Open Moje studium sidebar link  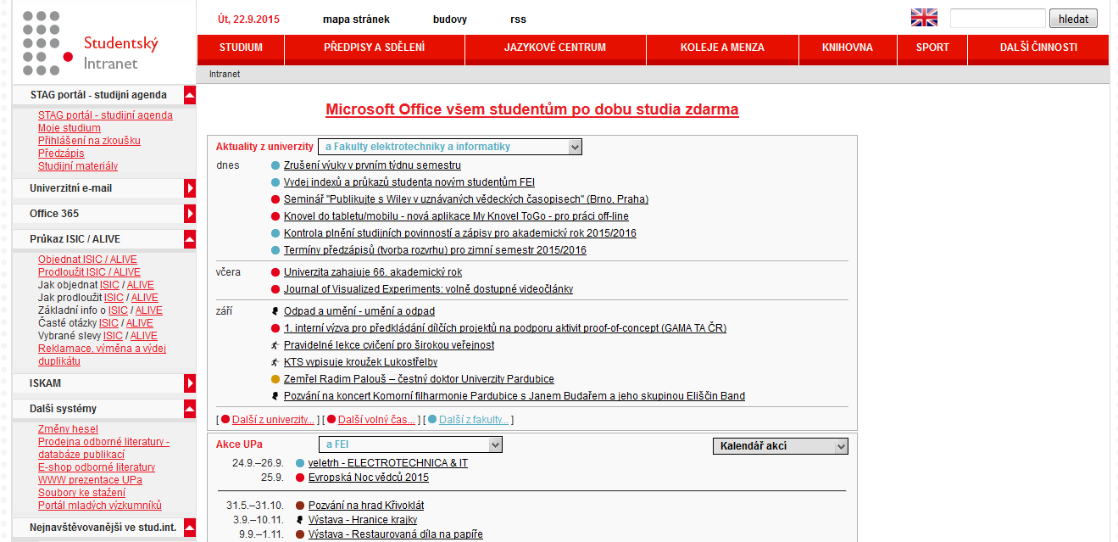70,128
